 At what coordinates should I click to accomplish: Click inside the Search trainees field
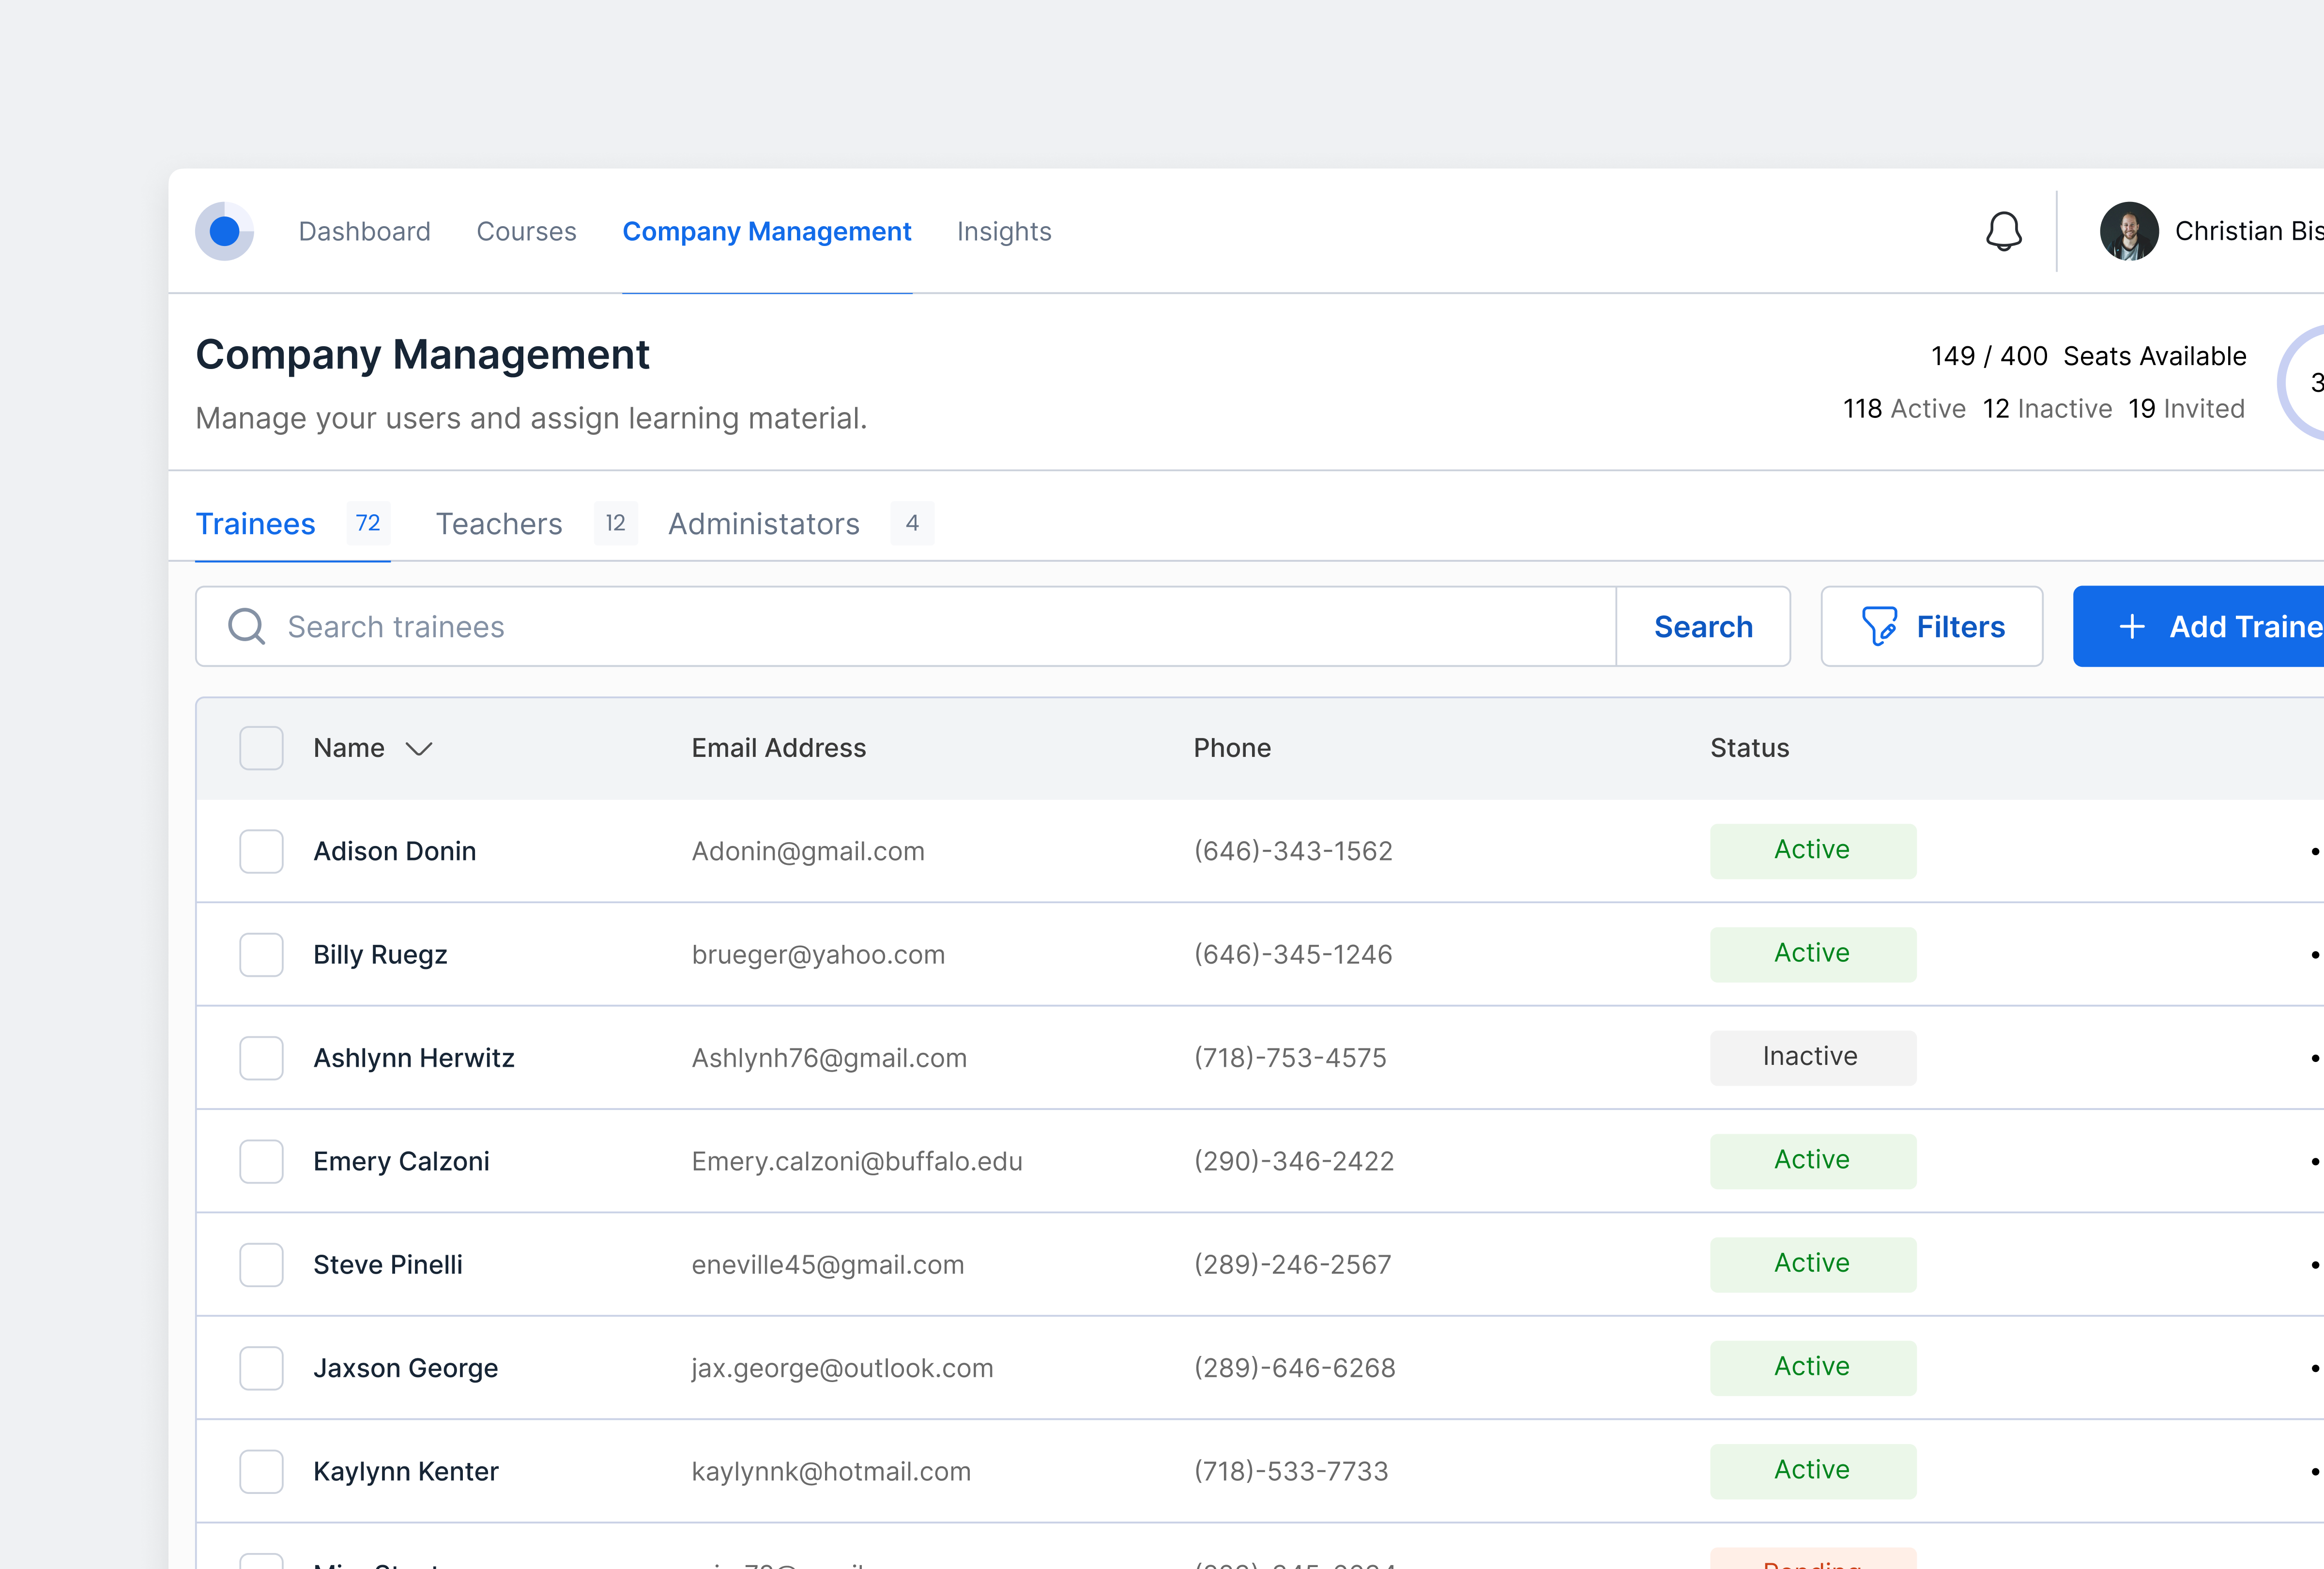(700, 626)
